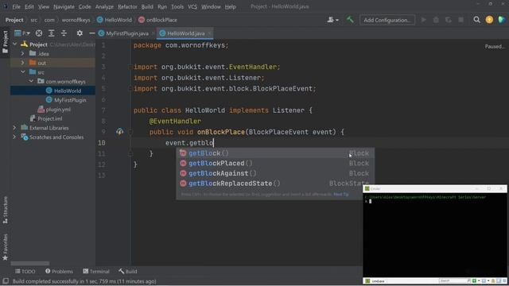Image resolution: width=509 pixels, height=286 pixels.
Task: Click the Stop icon in toolbar
Action: pos(460,20)
